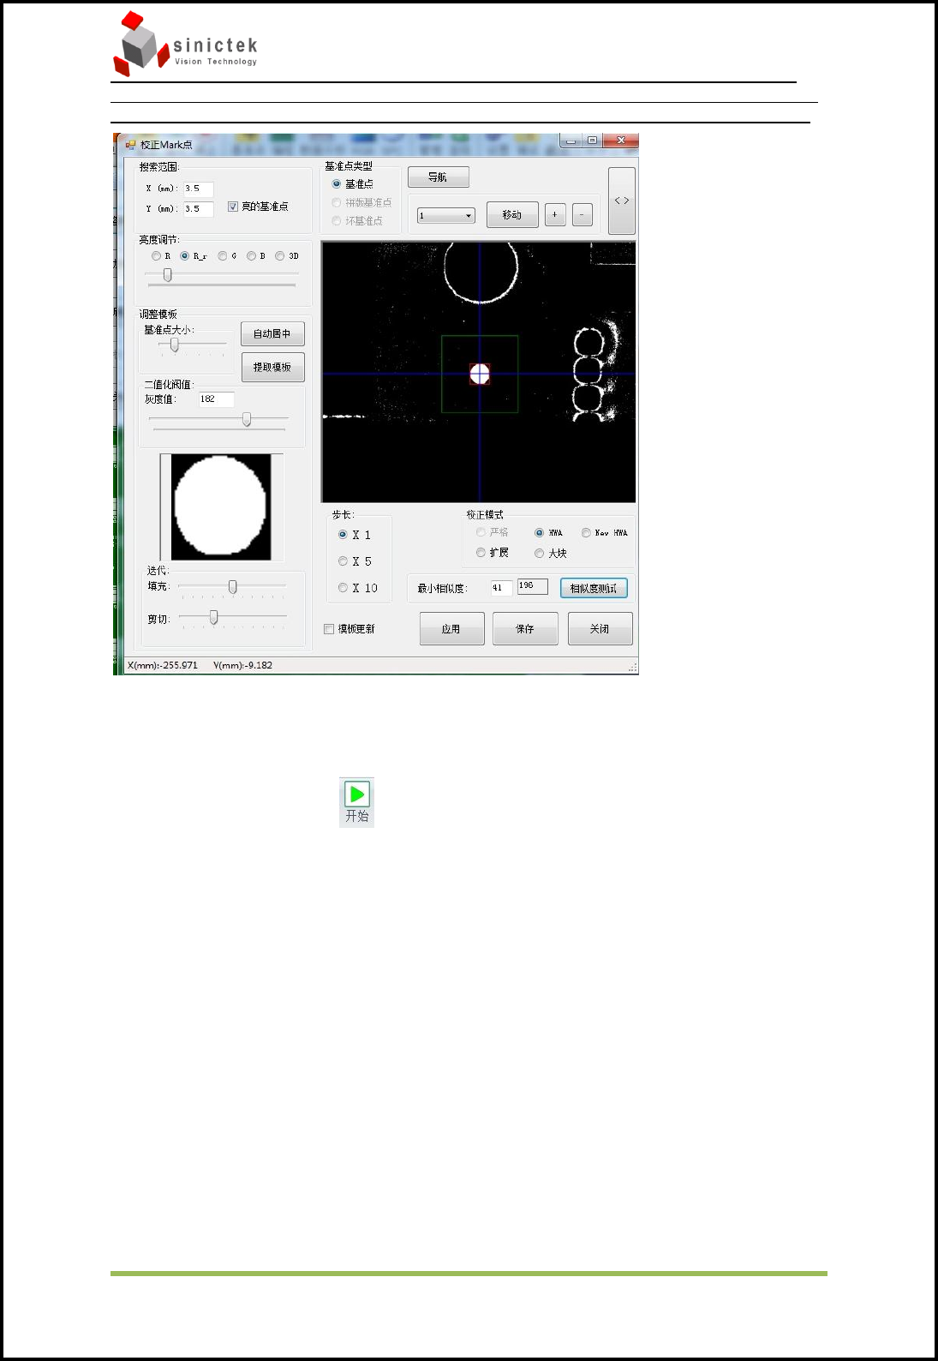Select the G brightness channel radio

[223, 256]
